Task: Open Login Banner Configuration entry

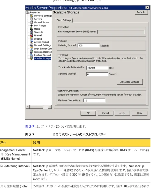Action: (43, 49)
